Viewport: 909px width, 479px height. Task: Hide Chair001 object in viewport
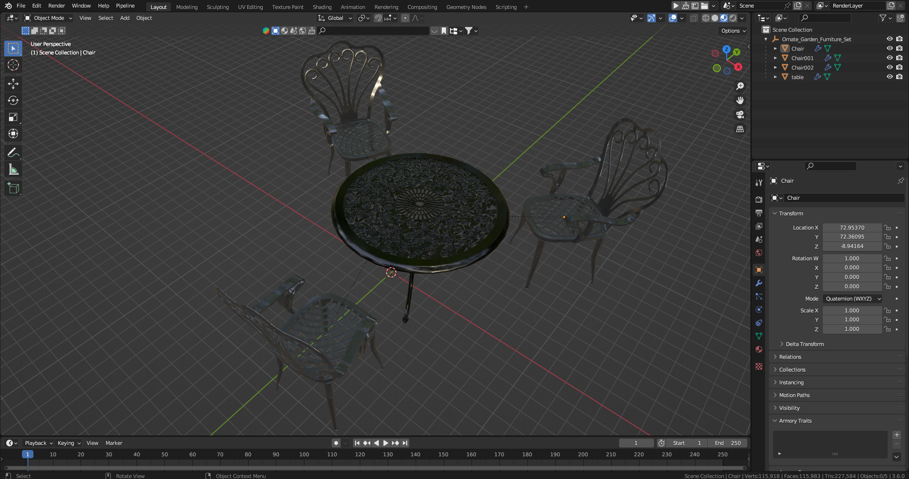point(890,58)
